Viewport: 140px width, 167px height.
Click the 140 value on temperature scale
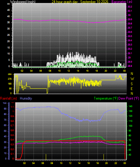tap(130, 106)
